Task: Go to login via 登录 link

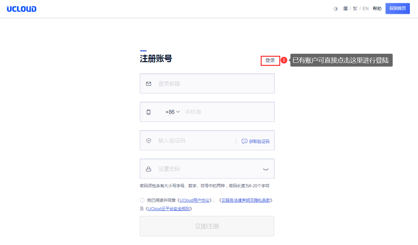Action: (270, 60)
